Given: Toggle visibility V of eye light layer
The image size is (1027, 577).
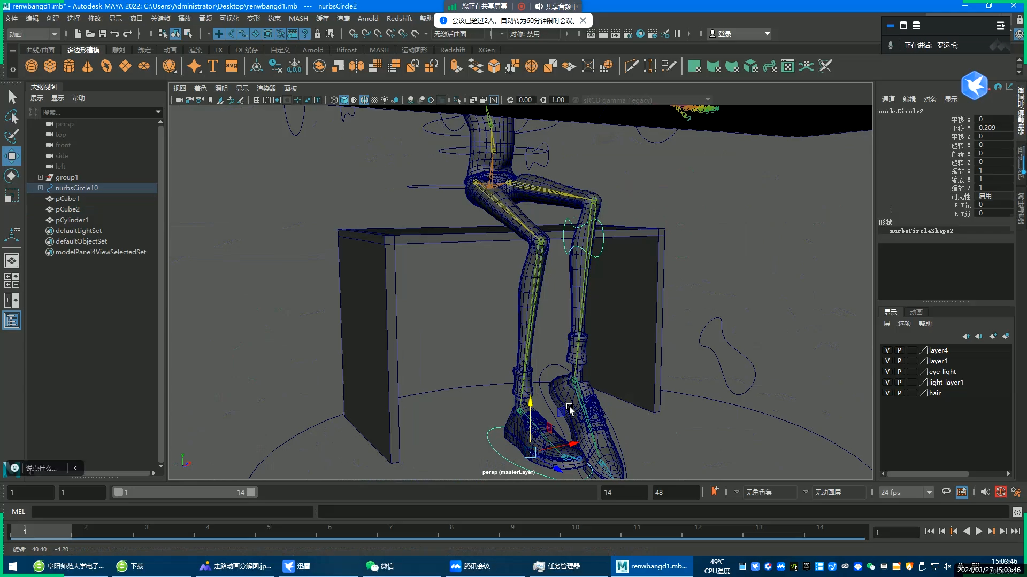Looking at the screenshot, I should coord(887,372).
